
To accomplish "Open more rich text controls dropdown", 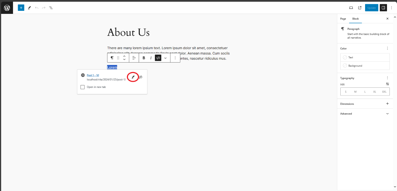I will (x=165, y=58).
